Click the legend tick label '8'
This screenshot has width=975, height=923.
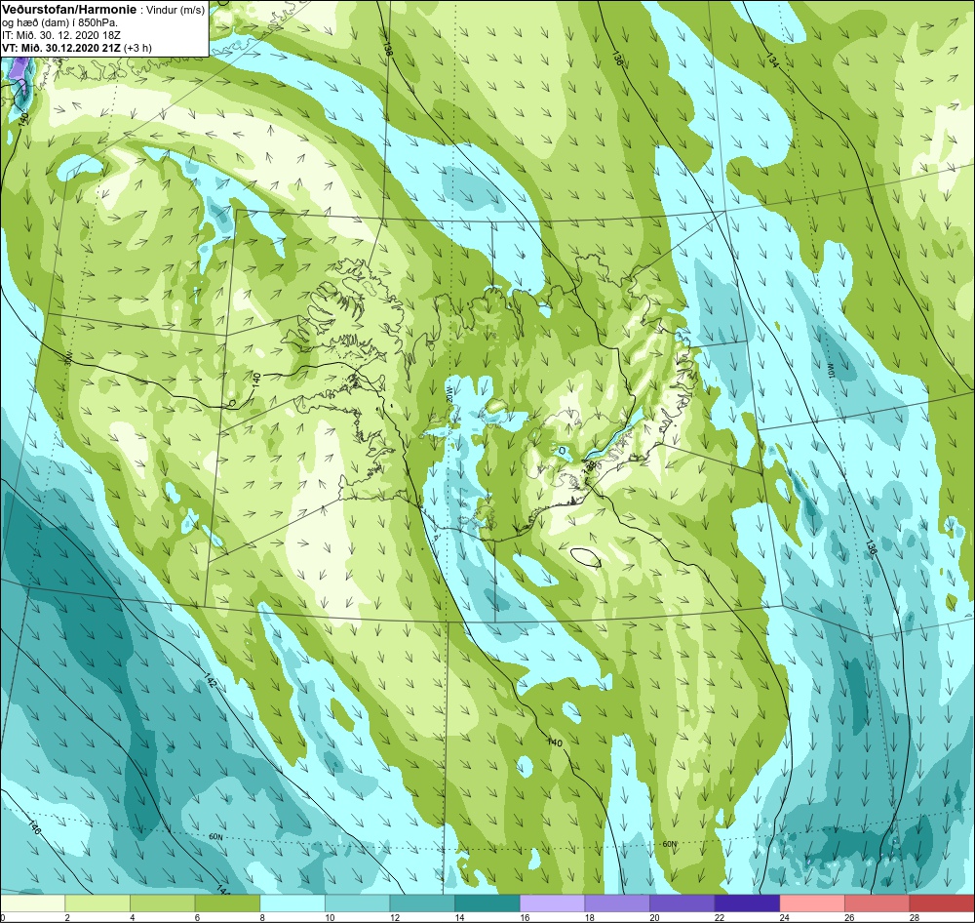click(261, 917)
